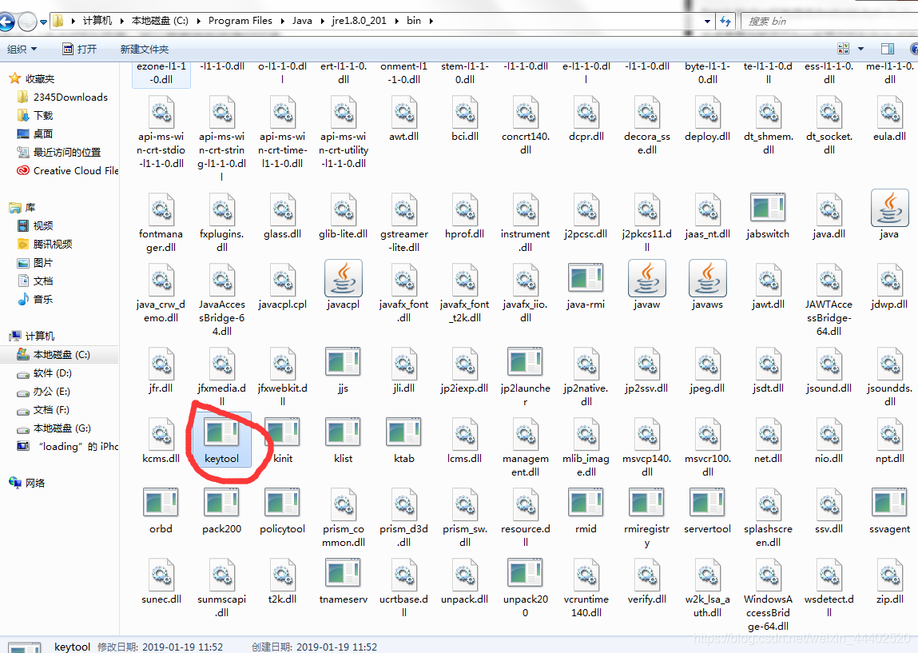This screenshot has height=653, width=918.
Task: Change view using the view icon
Action: (x=844, y=50)
